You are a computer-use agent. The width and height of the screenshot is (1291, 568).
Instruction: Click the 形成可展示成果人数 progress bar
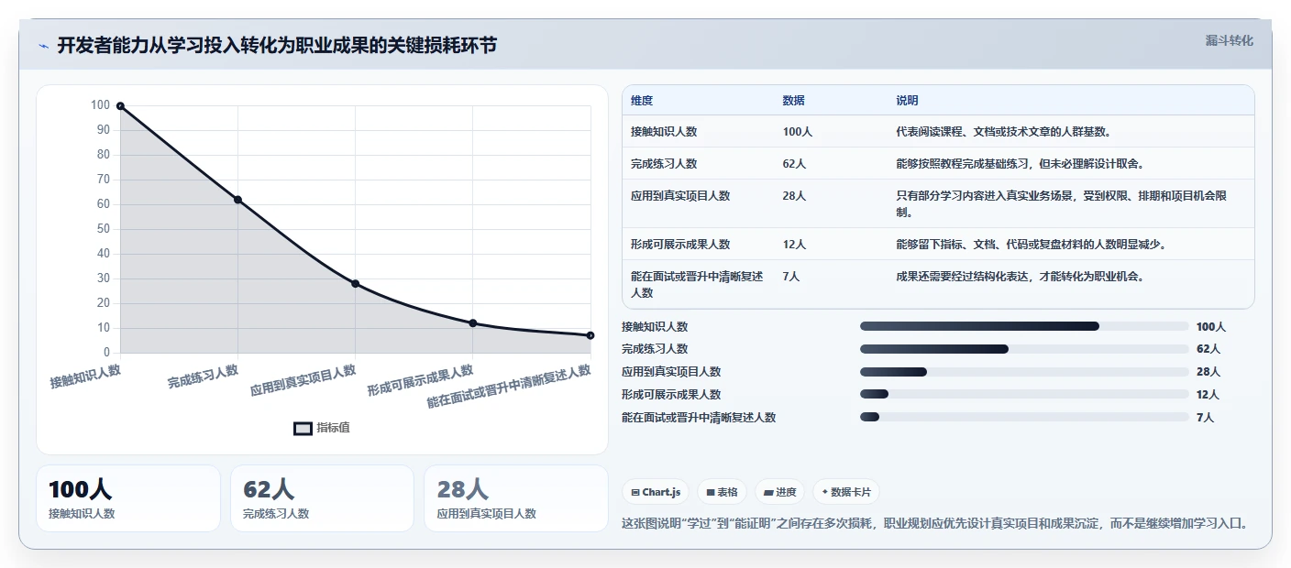1024,395
